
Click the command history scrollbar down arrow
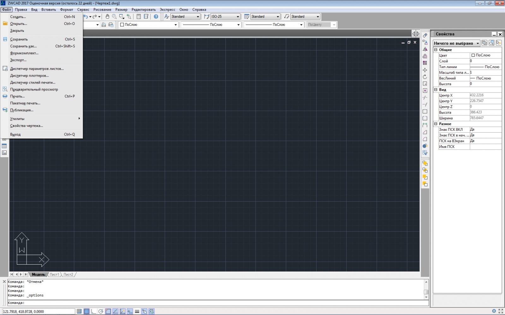click(426, 297)
